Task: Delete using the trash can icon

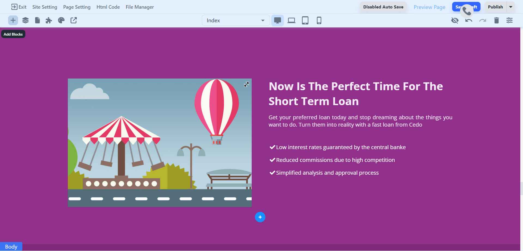Action: click(x=496, y=20)
